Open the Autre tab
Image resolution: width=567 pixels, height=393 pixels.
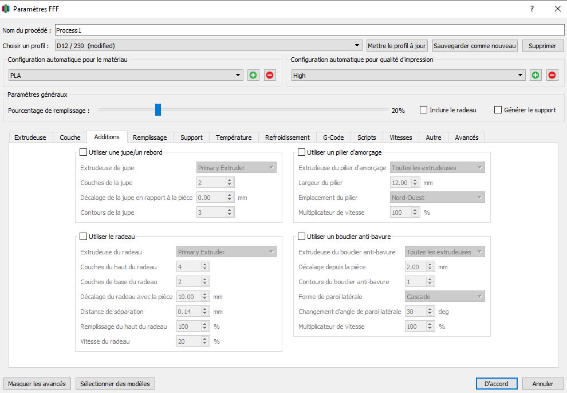[433, 137]
